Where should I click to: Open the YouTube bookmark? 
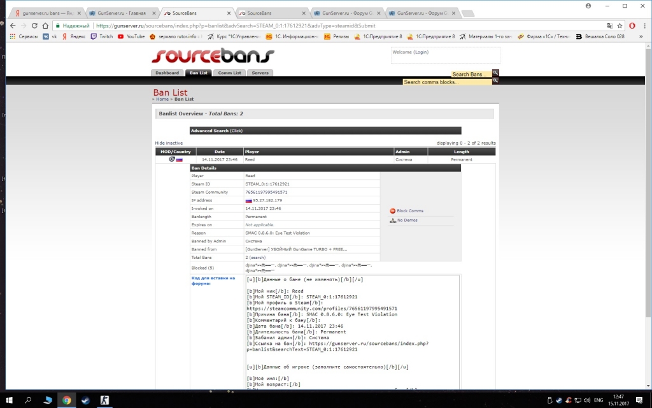pyautogui.click(x=131, y=36)
